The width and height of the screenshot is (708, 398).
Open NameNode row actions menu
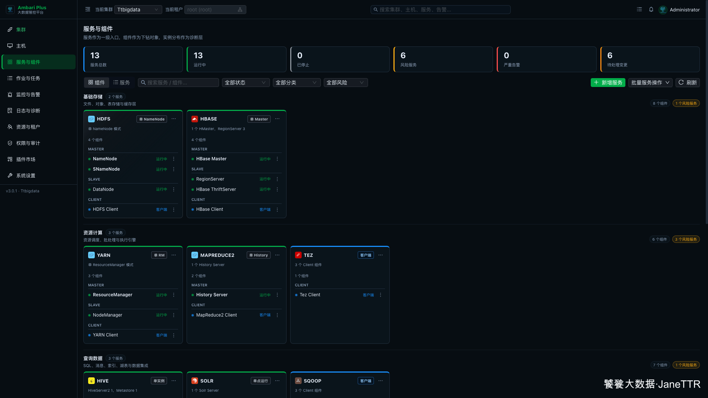point(174,159)
